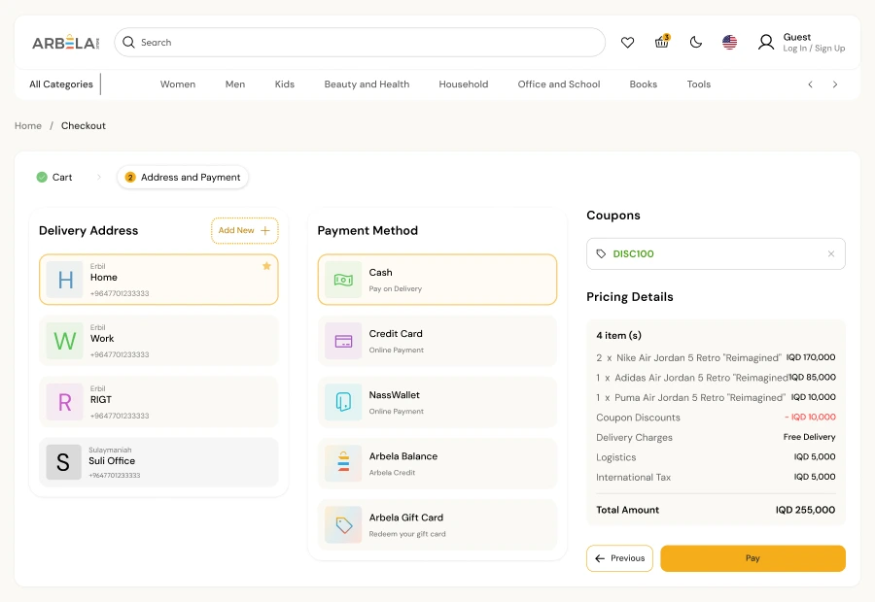Click Nike Air Jordan 5 Retro line
The width and height of the screenshot is (875, 602).
coord(716,358)
